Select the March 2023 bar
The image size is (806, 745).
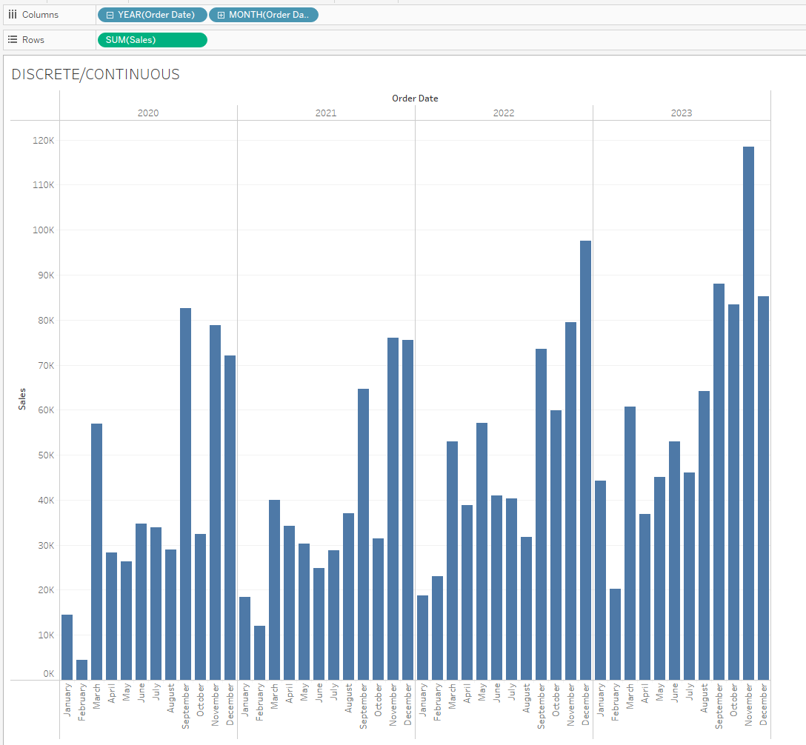pos(630,543)
